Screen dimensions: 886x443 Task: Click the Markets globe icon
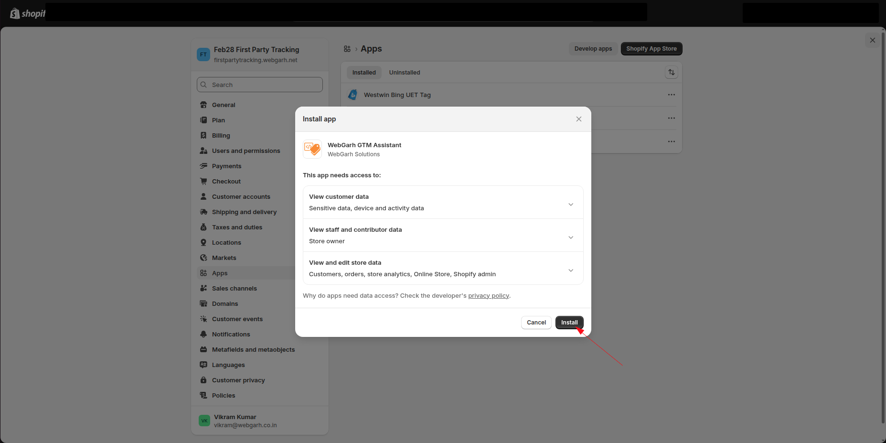pos(203,258)
